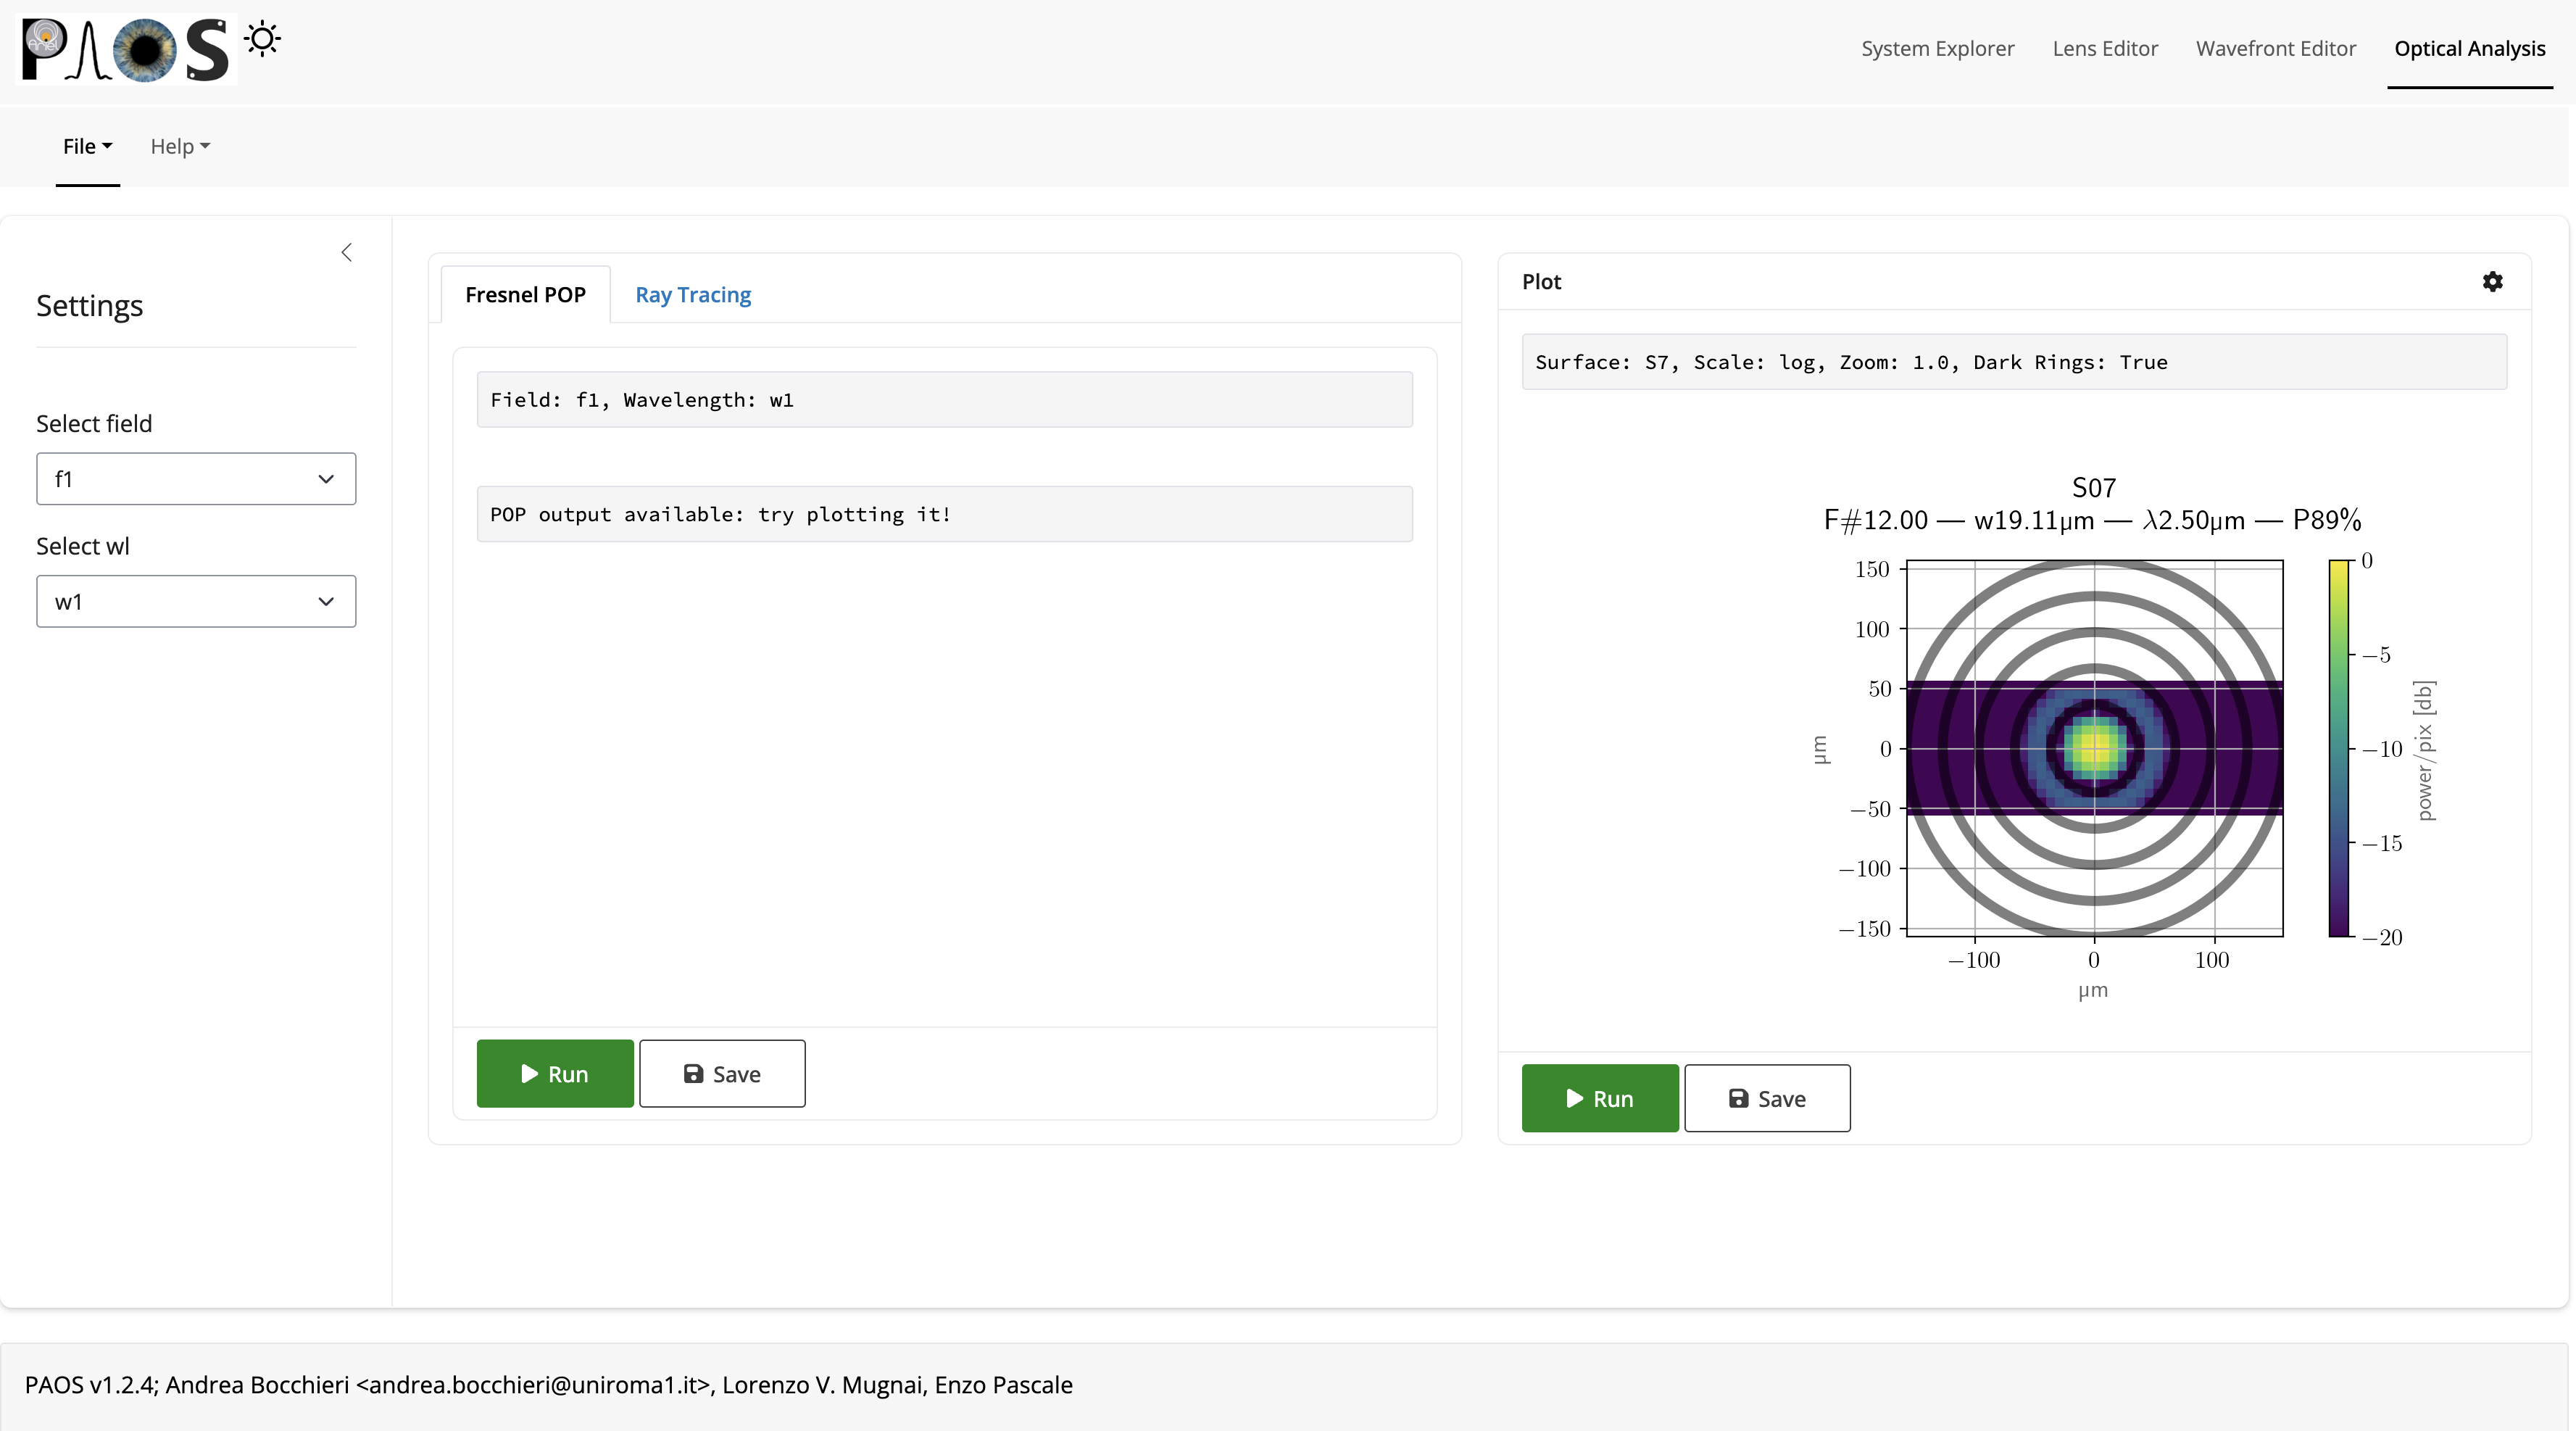Viewport: 2576px width, 1431px height.
Task: Go to System Explorer
Action: 1937,48
